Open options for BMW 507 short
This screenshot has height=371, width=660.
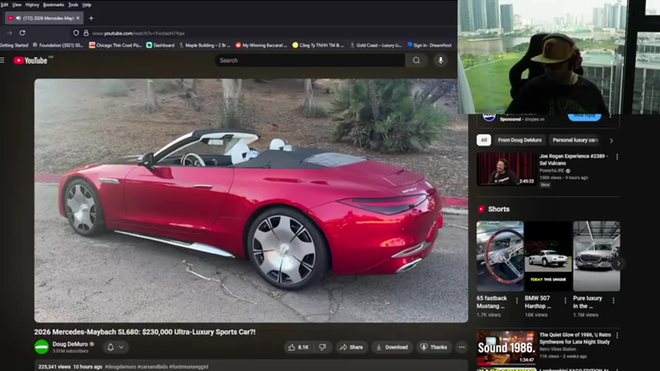[565, 300]
